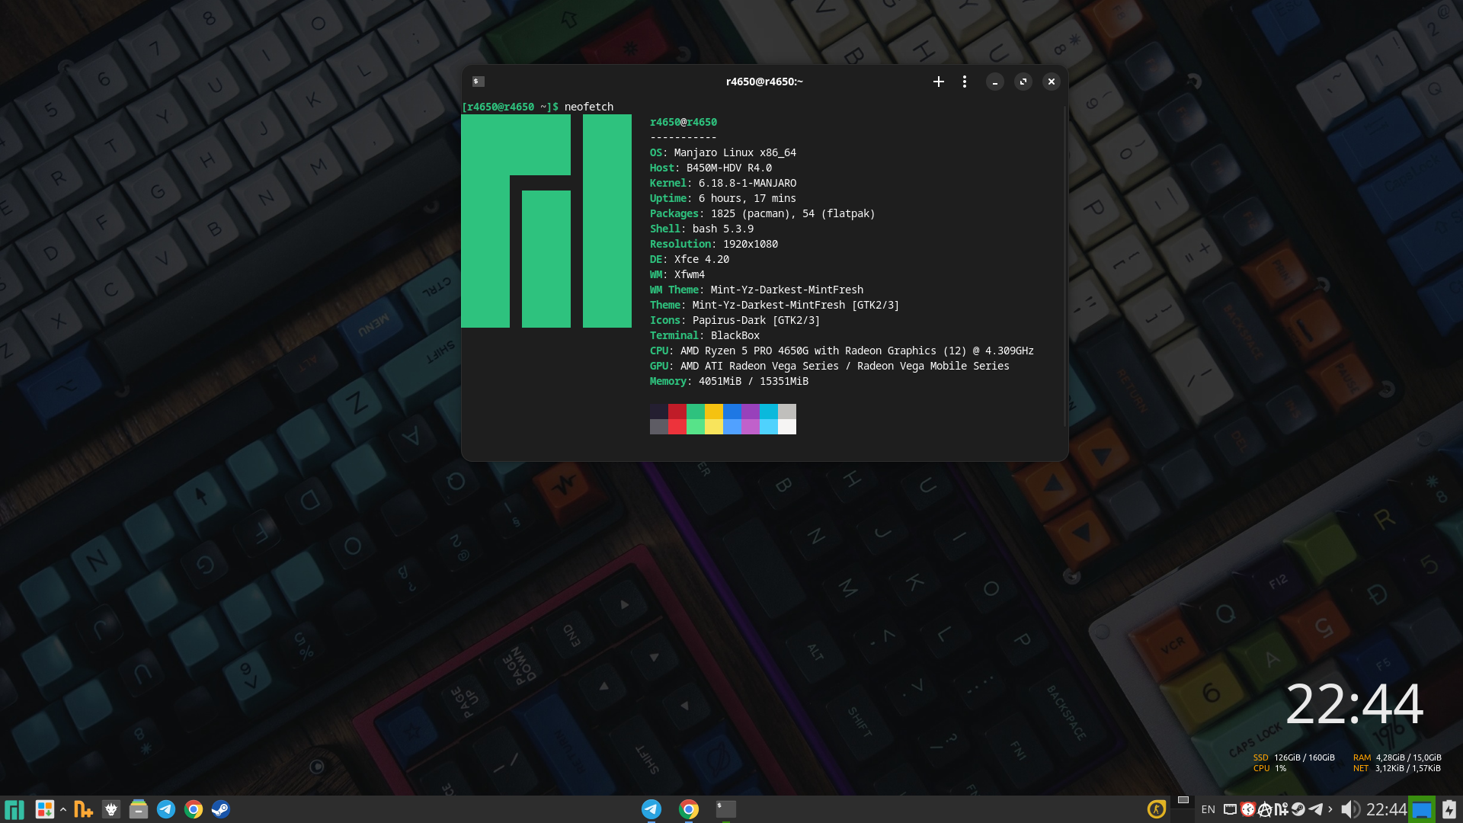This screenshot has height=823, width=1463.
Task: Click the red alarm clock tray icon
Action: point(1248,809)
